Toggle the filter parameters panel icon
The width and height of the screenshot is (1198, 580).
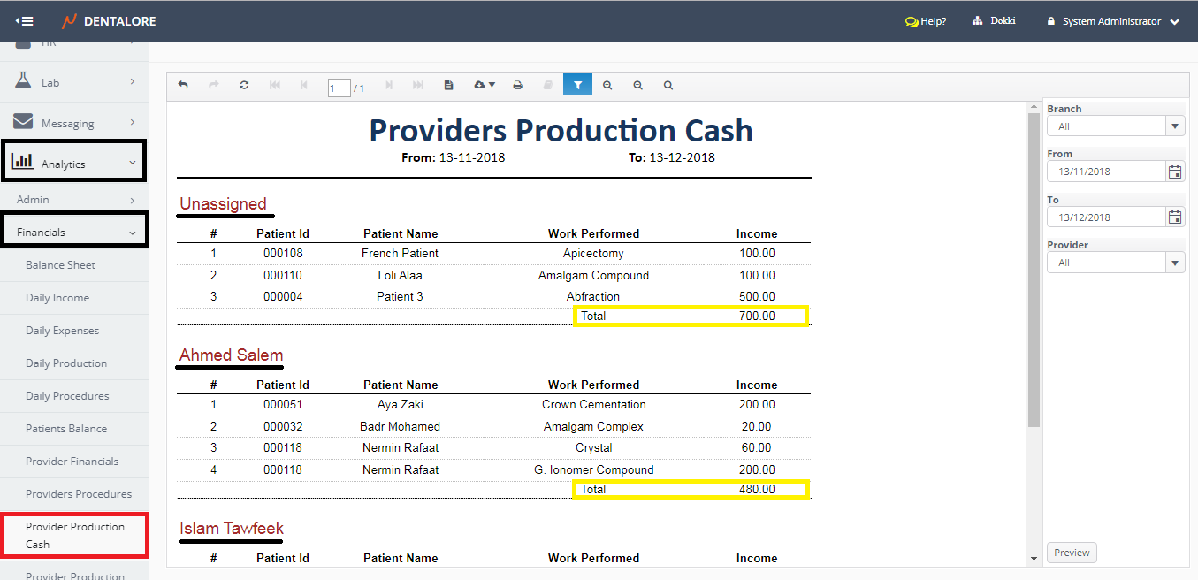(x=577, y=86)
